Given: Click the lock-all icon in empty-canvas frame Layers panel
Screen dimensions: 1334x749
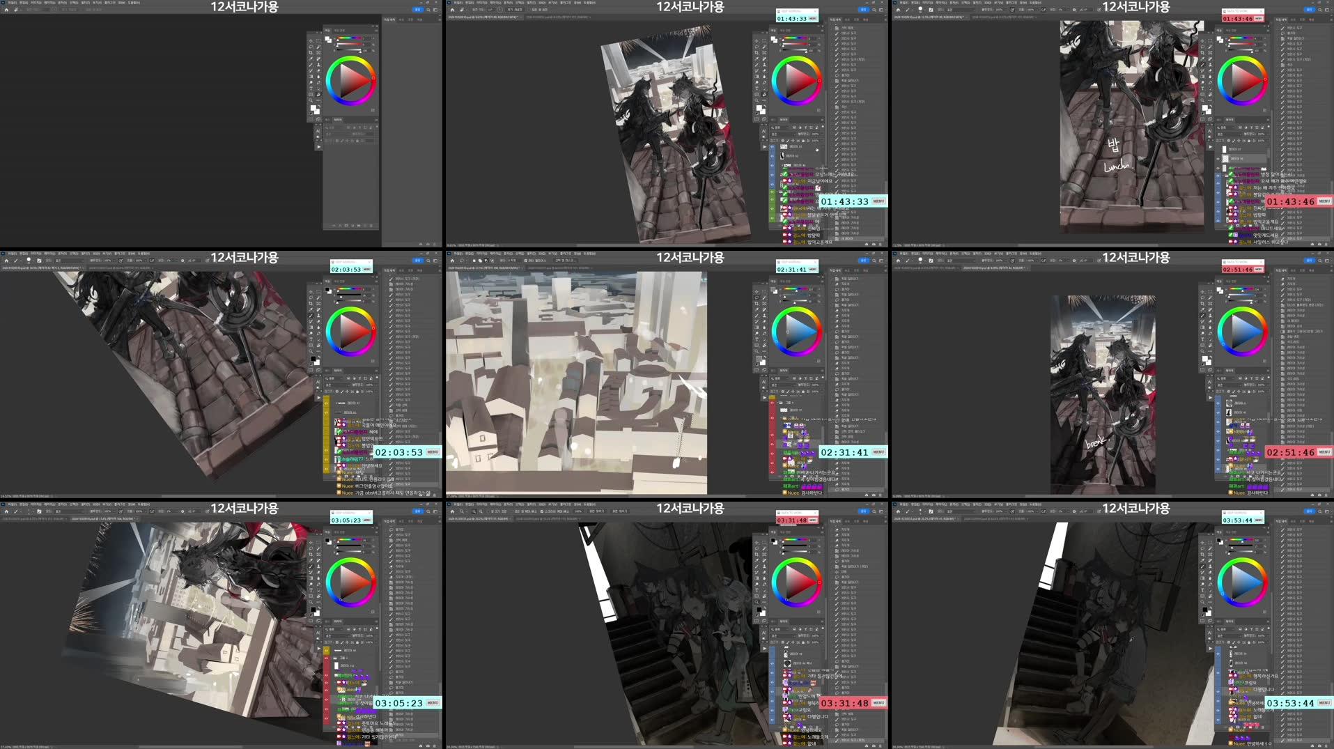Looking at the screenshot, I should pyautogui.click(x=357, y=141).
